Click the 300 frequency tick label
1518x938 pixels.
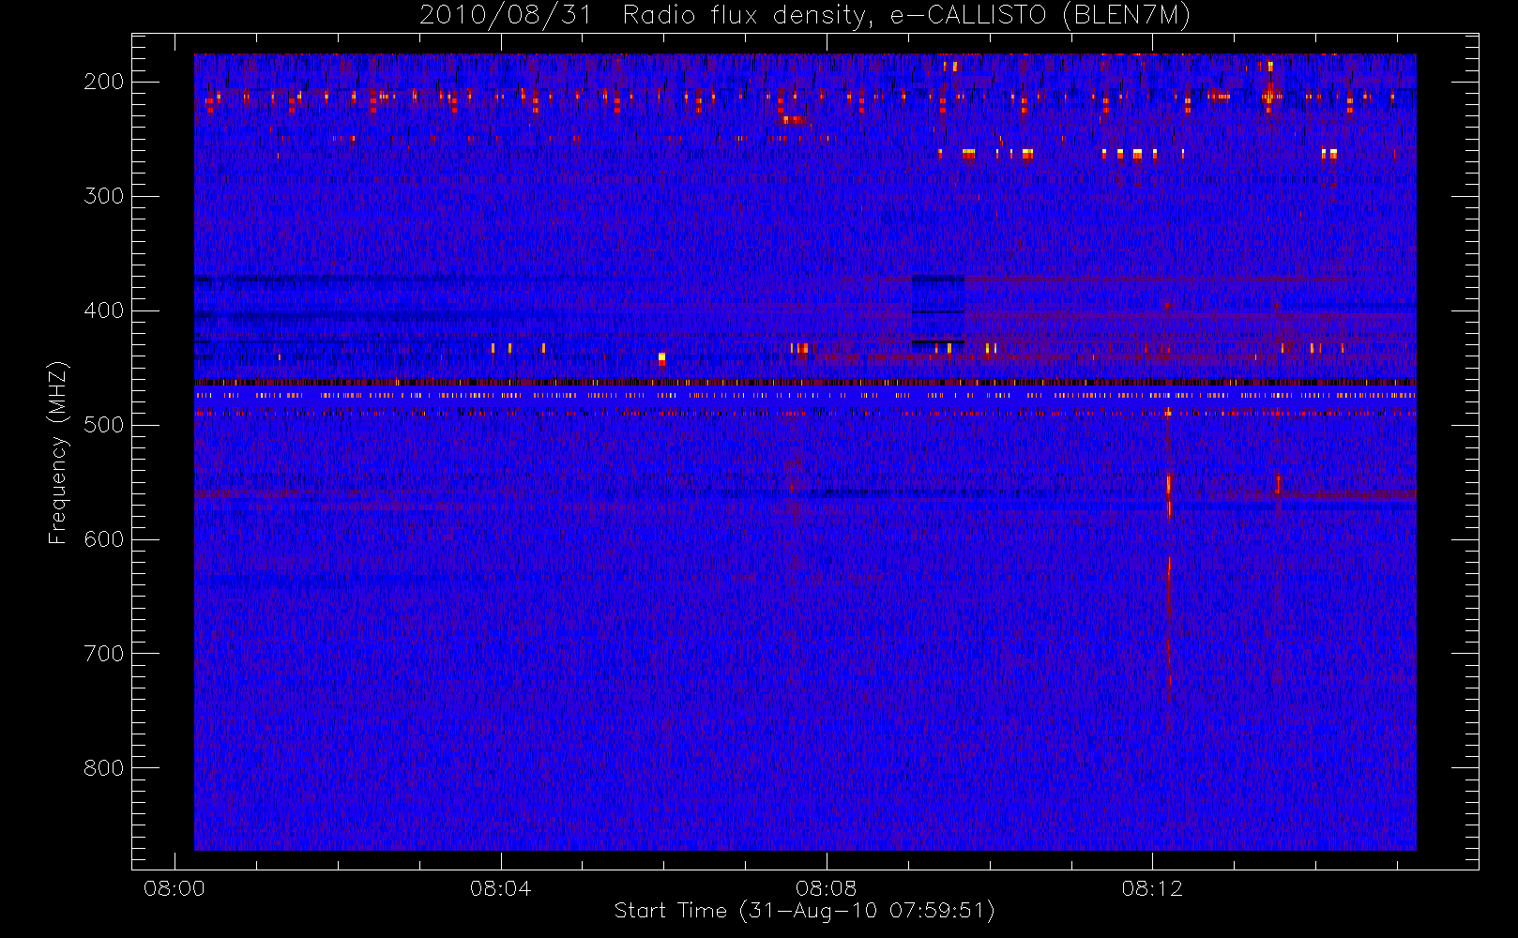[x=104, y=196]
